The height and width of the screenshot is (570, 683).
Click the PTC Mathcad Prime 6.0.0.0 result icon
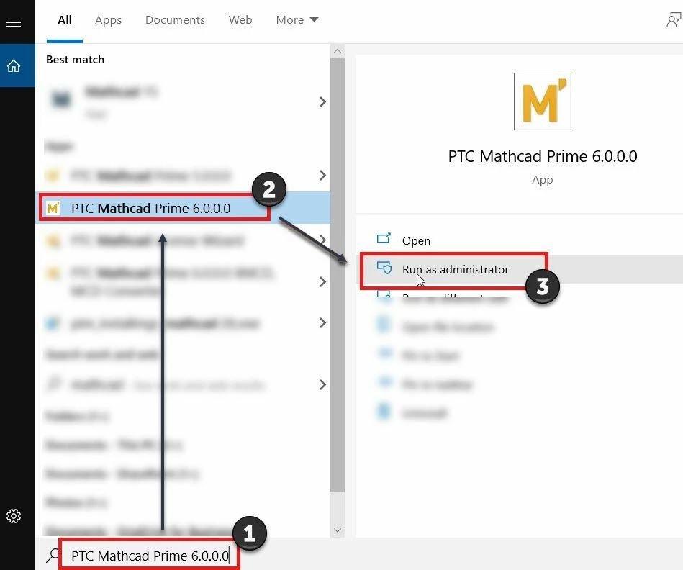53,208
